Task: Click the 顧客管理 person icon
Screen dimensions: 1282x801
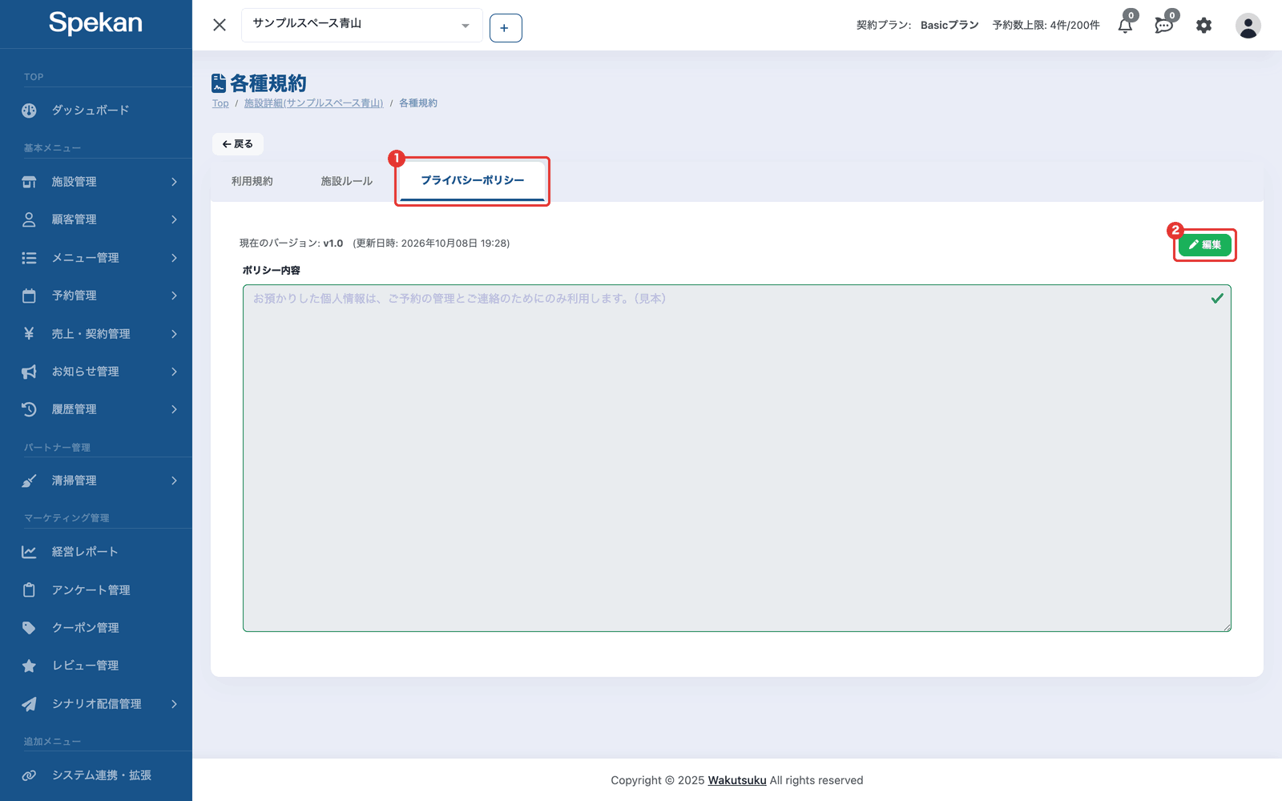Action: [29, 219]
